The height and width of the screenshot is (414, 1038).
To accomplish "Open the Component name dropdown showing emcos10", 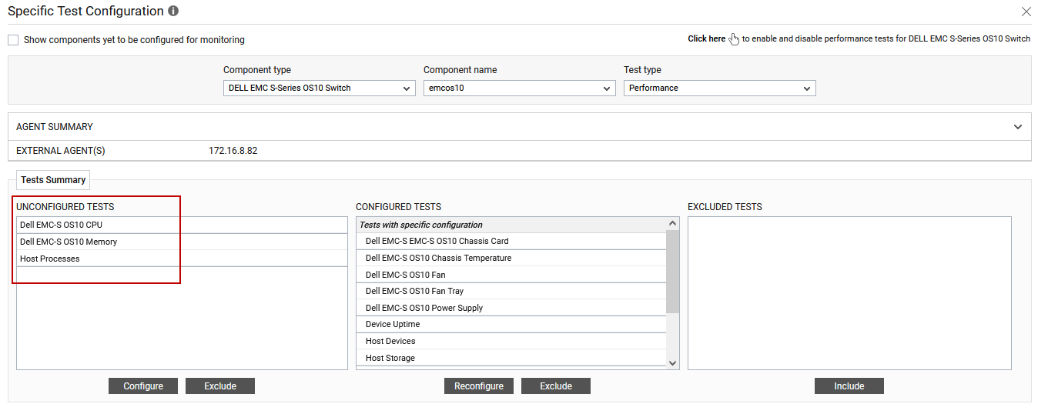I will (x=520, y=88).
